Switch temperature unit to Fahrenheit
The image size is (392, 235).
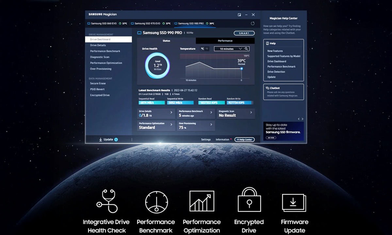(207, 49)
